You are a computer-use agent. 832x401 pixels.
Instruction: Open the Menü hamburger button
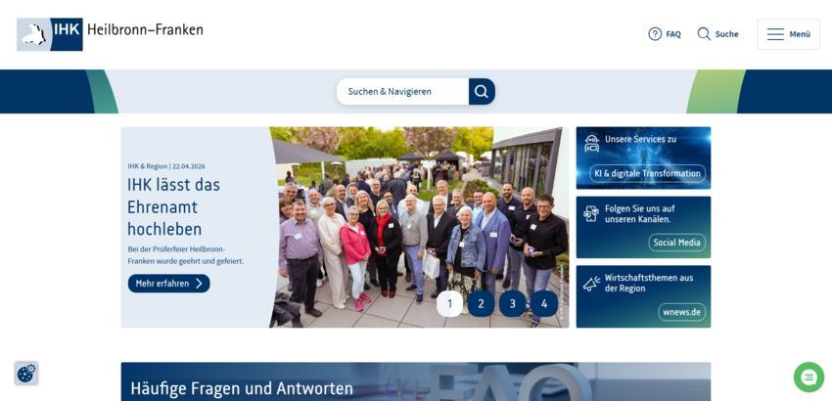(x=788, y=34)
